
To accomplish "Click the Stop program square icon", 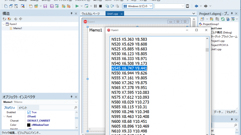I will pos(100,6).
